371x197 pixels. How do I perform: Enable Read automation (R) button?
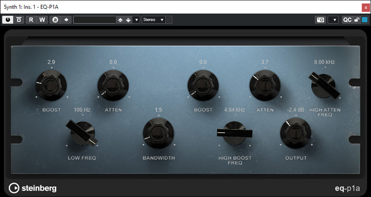click(31, 20)
